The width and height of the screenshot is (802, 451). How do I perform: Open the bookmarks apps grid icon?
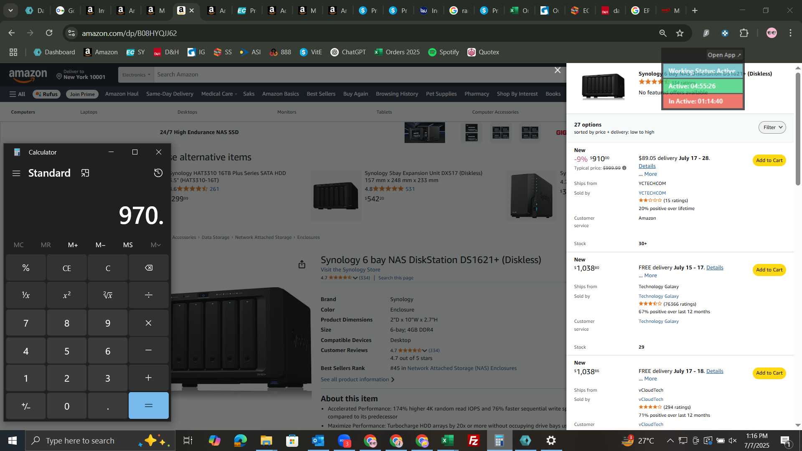click(x=13, y=52)
